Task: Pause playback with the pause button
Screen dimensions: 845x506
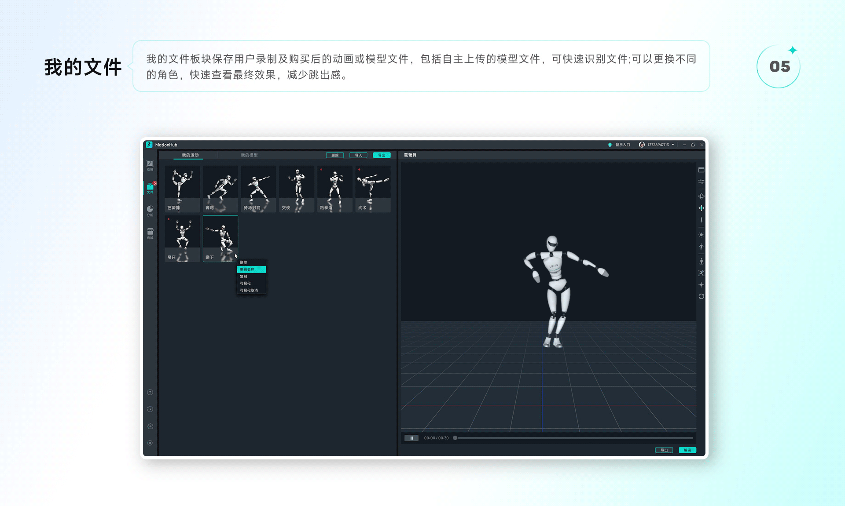Action: [411, 438]
